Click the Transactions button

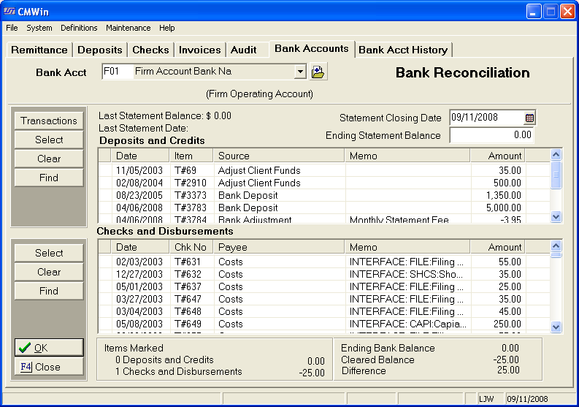click(49, 121)
